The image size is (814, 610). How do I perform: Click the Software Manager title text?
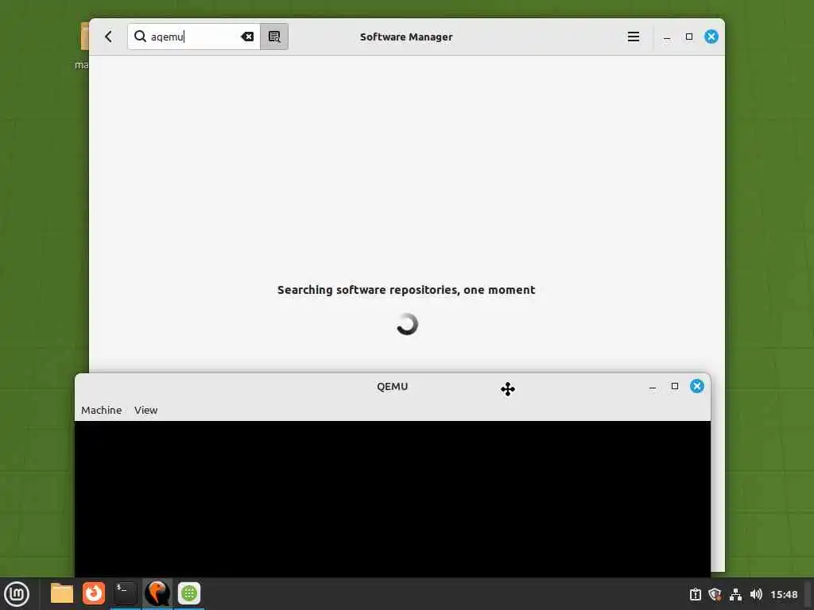coord(406,37)
